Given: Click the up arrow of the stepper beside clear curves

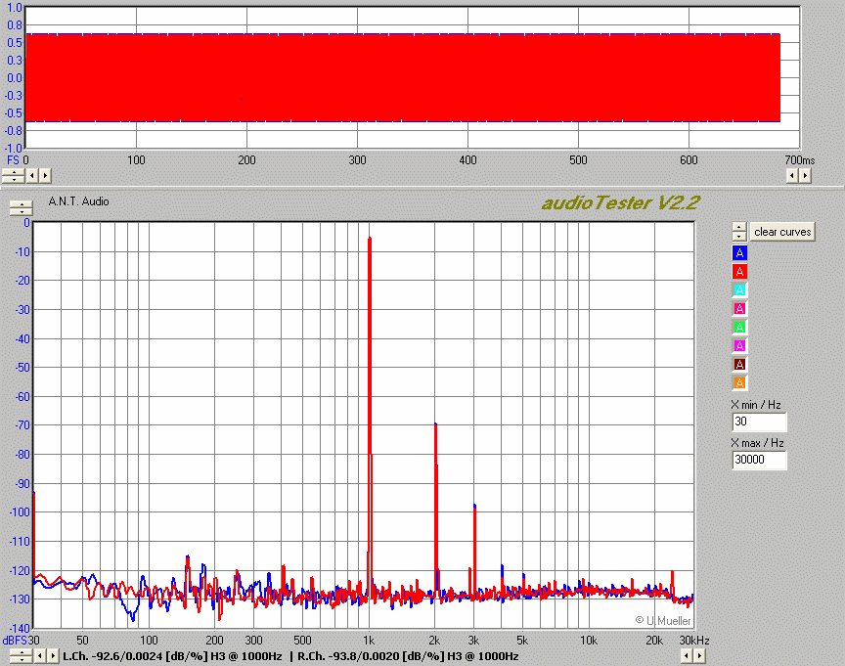Looking at the screenshot, I should 739,228.
